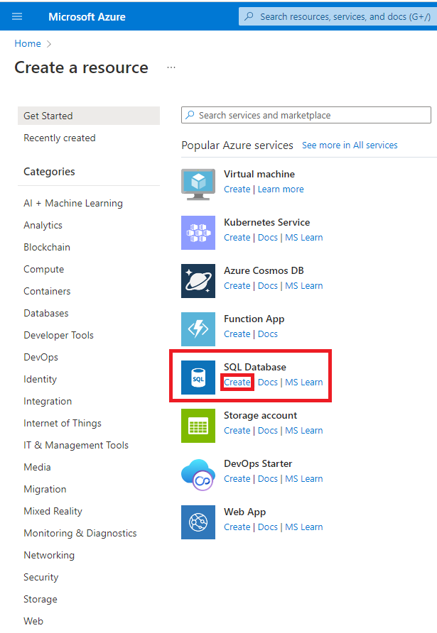
Task: Click Create under SQL Database
Action: pyautogui.click(x=237, y=382)
